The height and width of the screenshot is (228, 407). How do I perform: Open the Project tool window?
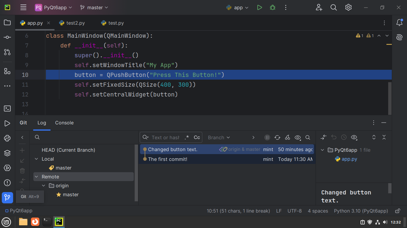(x=7, y=23)
